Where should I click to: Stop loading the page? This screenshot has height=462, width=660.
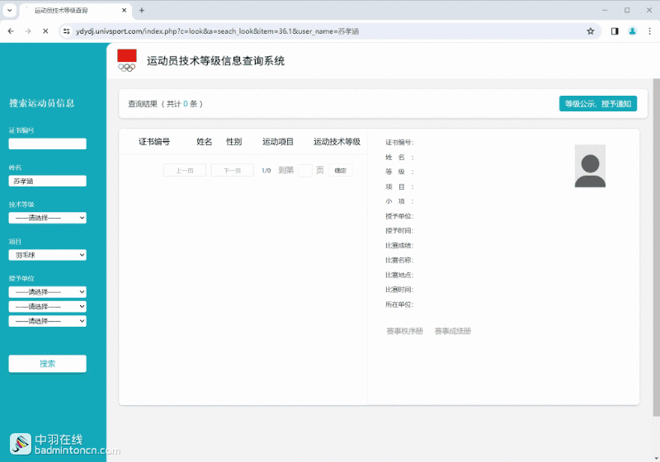45,31
